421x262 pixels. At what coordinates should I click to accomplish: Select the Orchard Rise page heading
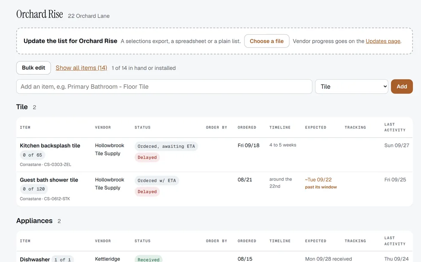40,14
